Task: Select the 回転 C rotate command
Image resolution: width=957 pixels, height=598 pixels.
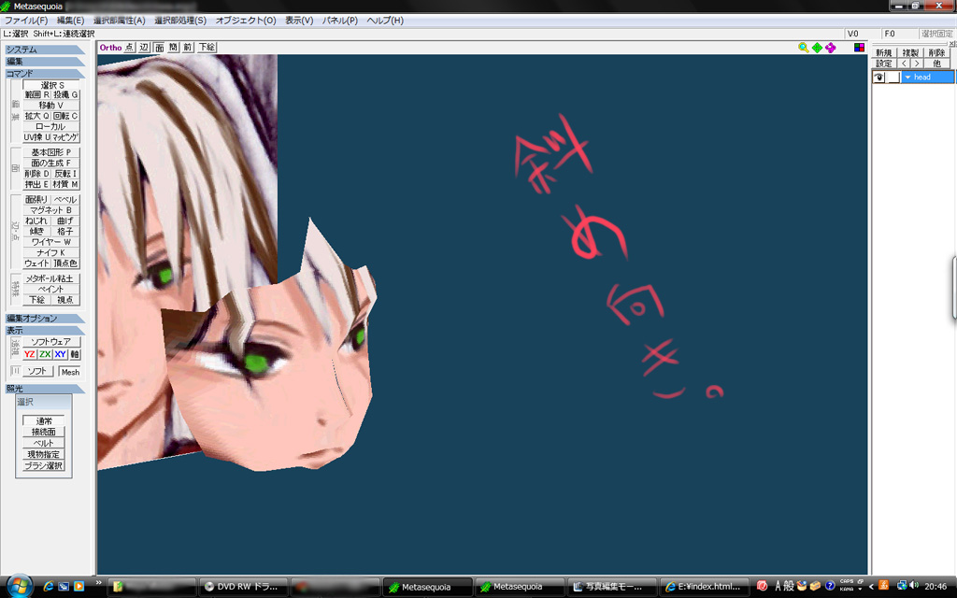Action: click(x=65, y=116)
